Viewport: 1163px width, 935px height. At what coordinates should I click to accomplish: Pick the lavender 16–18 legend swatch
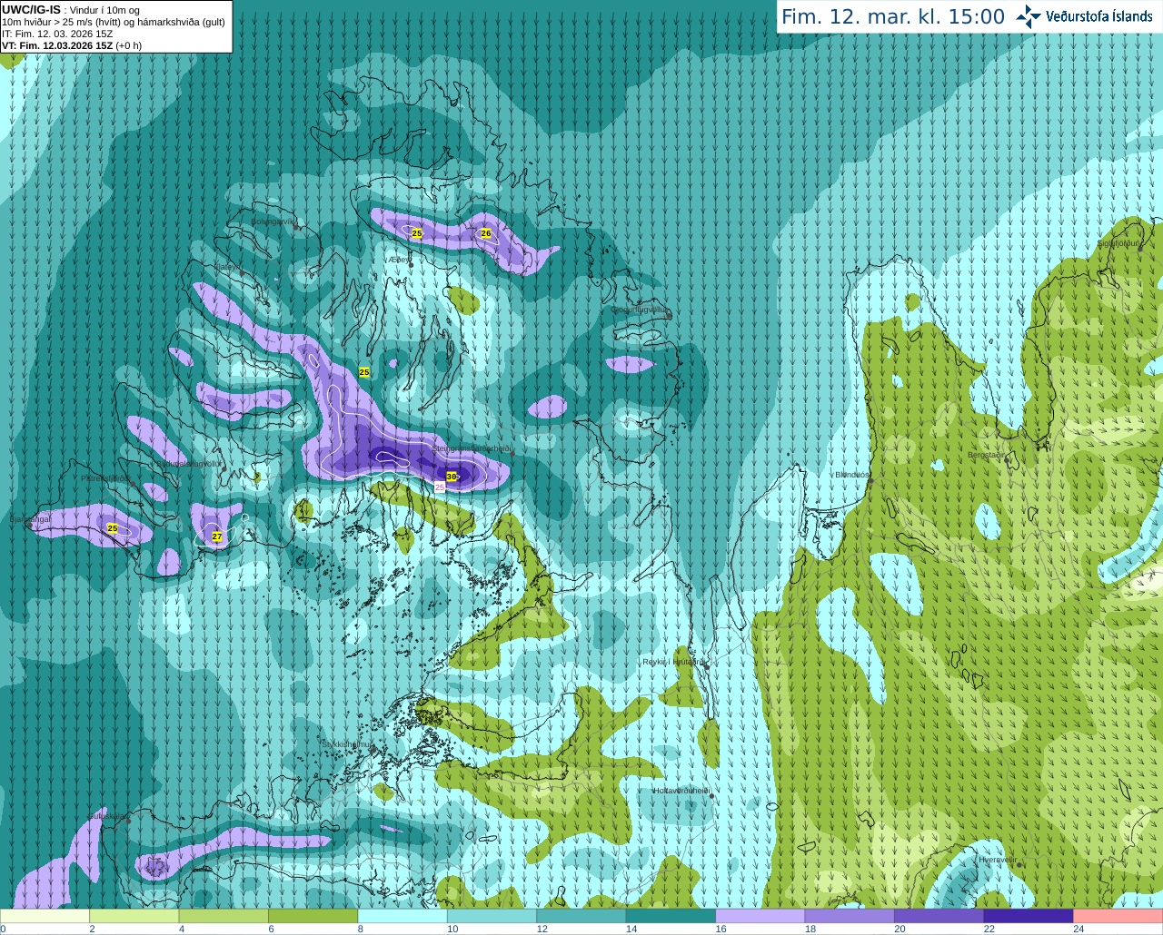pos(760,916)
